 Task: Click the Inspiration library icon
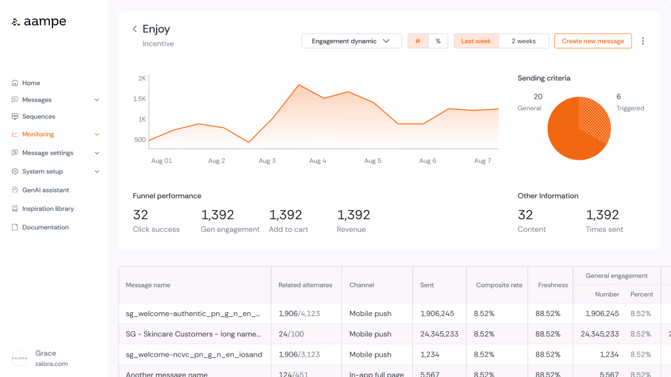[x=15, y=209]
